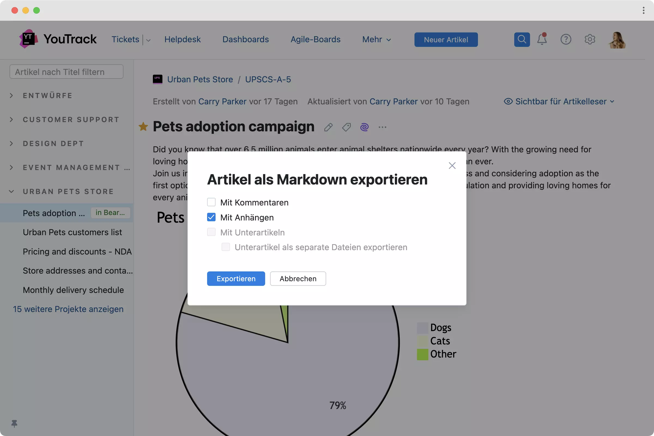The width and height of the screenshot is (654, 436).
Task: Go to the Agile-Boards tab
Action: [x=315, y=40]
